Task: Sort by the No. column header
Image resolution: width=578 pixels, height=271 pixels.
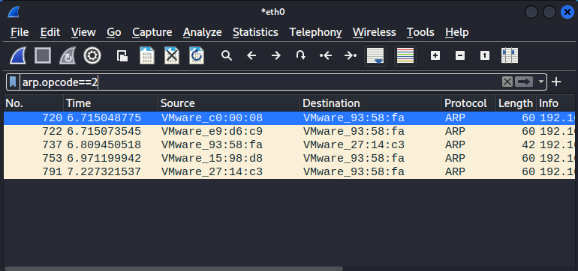Action: tap(33, 103)
